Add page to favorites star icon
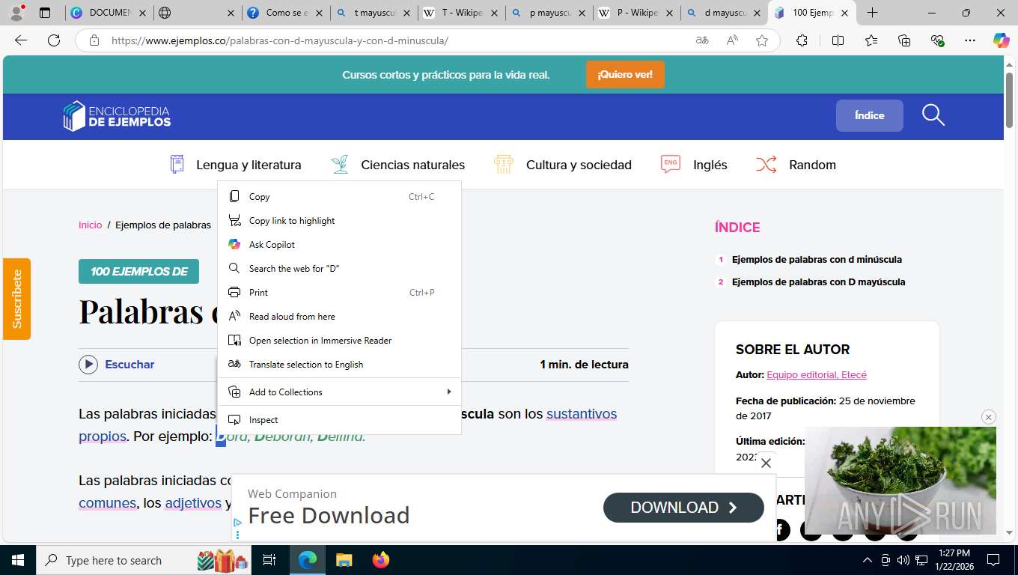Viewport: 1018px width, 575px height. (x=762, y=40)
